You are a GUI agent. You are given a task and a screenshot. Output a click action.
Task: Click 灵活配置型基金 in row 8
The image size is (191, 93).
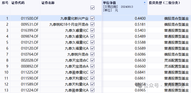pyautogui.click(x=176, y=60)
